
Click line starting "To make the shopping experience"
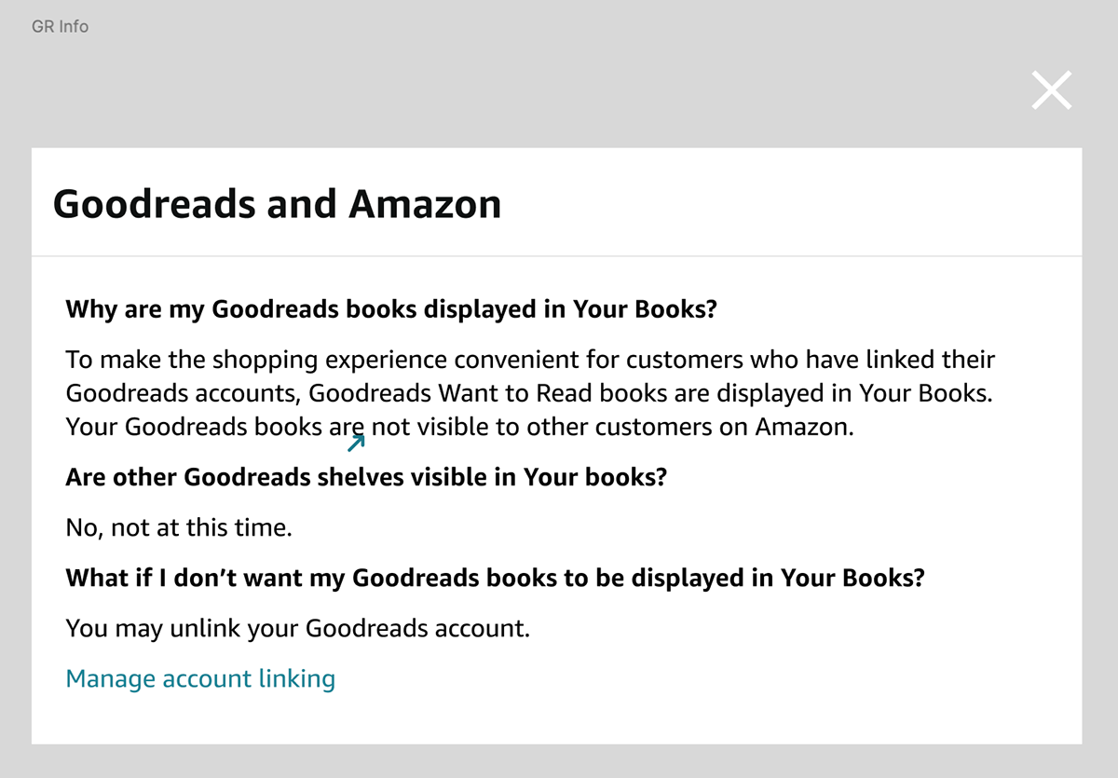click(530, 359)
